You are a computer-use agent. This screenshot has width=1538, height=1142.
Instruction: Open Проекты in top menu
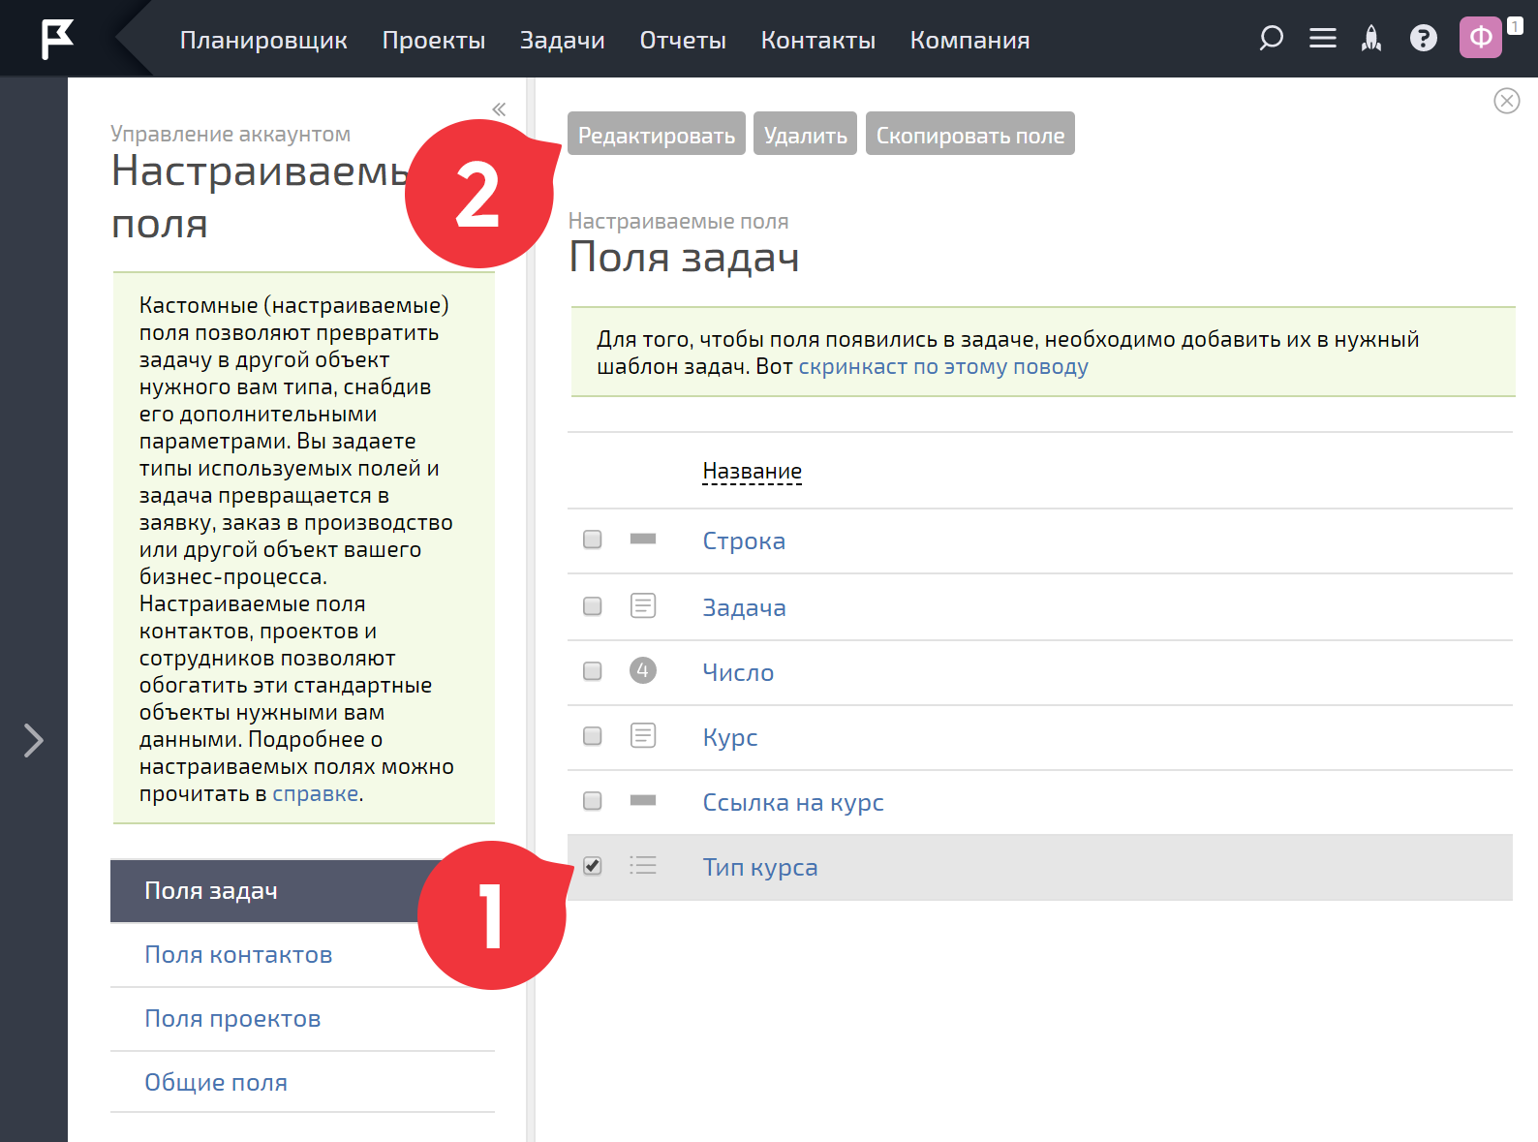(x=434, y=40)
